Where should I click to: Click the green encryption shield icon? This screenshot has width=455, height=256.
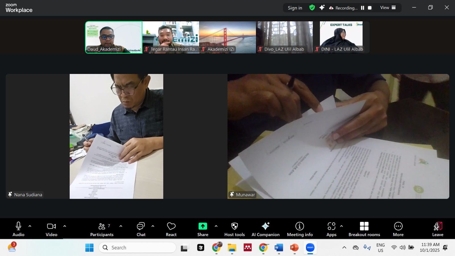(x=312, y=8)
